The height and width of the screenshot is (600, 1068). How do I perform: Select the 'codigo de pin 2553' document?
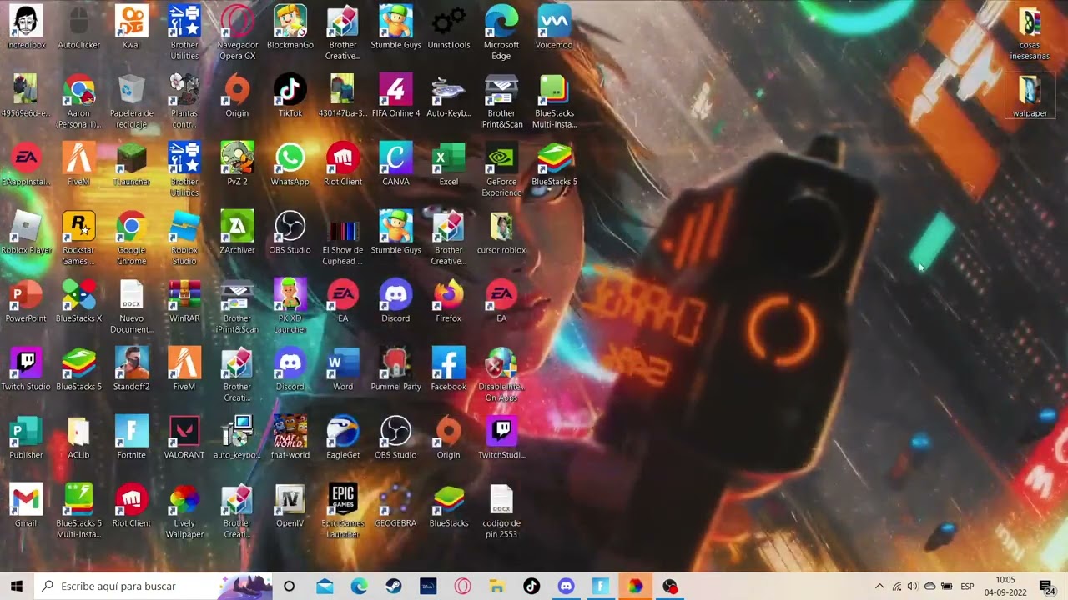pyautogui.click(x=501, y=511)
